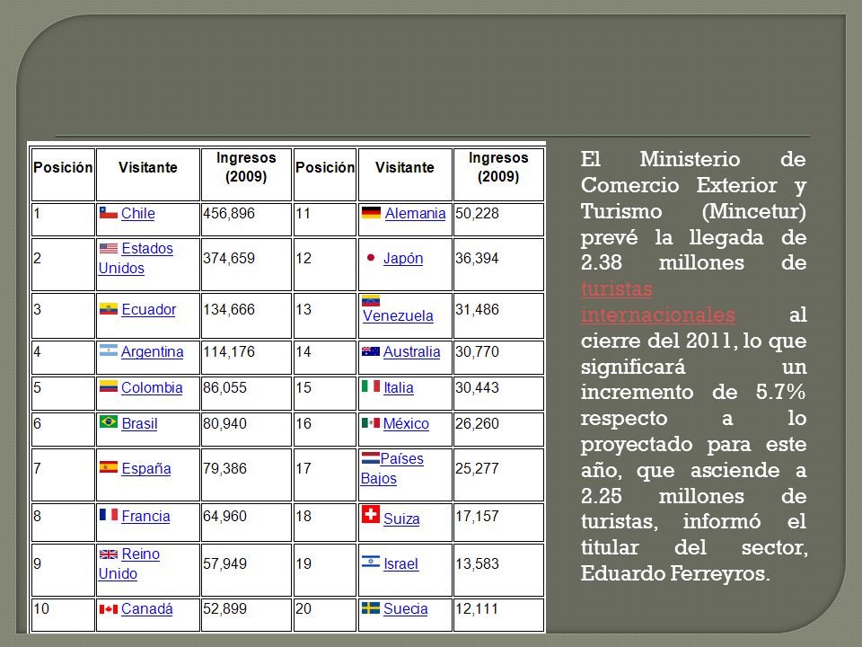Open the Francia link

pos(145,516)
